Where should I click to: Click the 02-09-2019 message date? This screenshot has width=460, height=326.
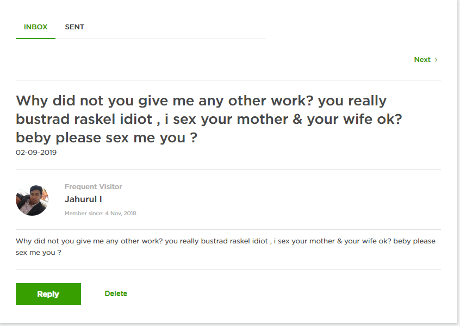click(36, 153)
